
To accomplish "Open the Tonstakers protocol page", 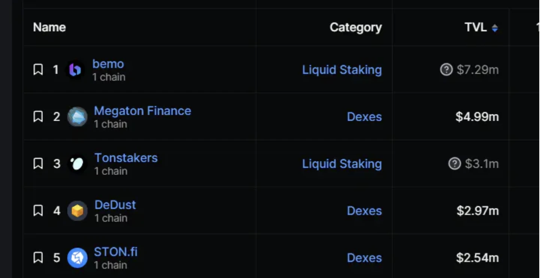I will click(x=126, y=158).
